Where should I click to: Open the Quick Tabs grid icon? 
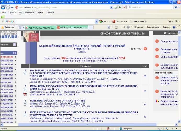[20, 27]
